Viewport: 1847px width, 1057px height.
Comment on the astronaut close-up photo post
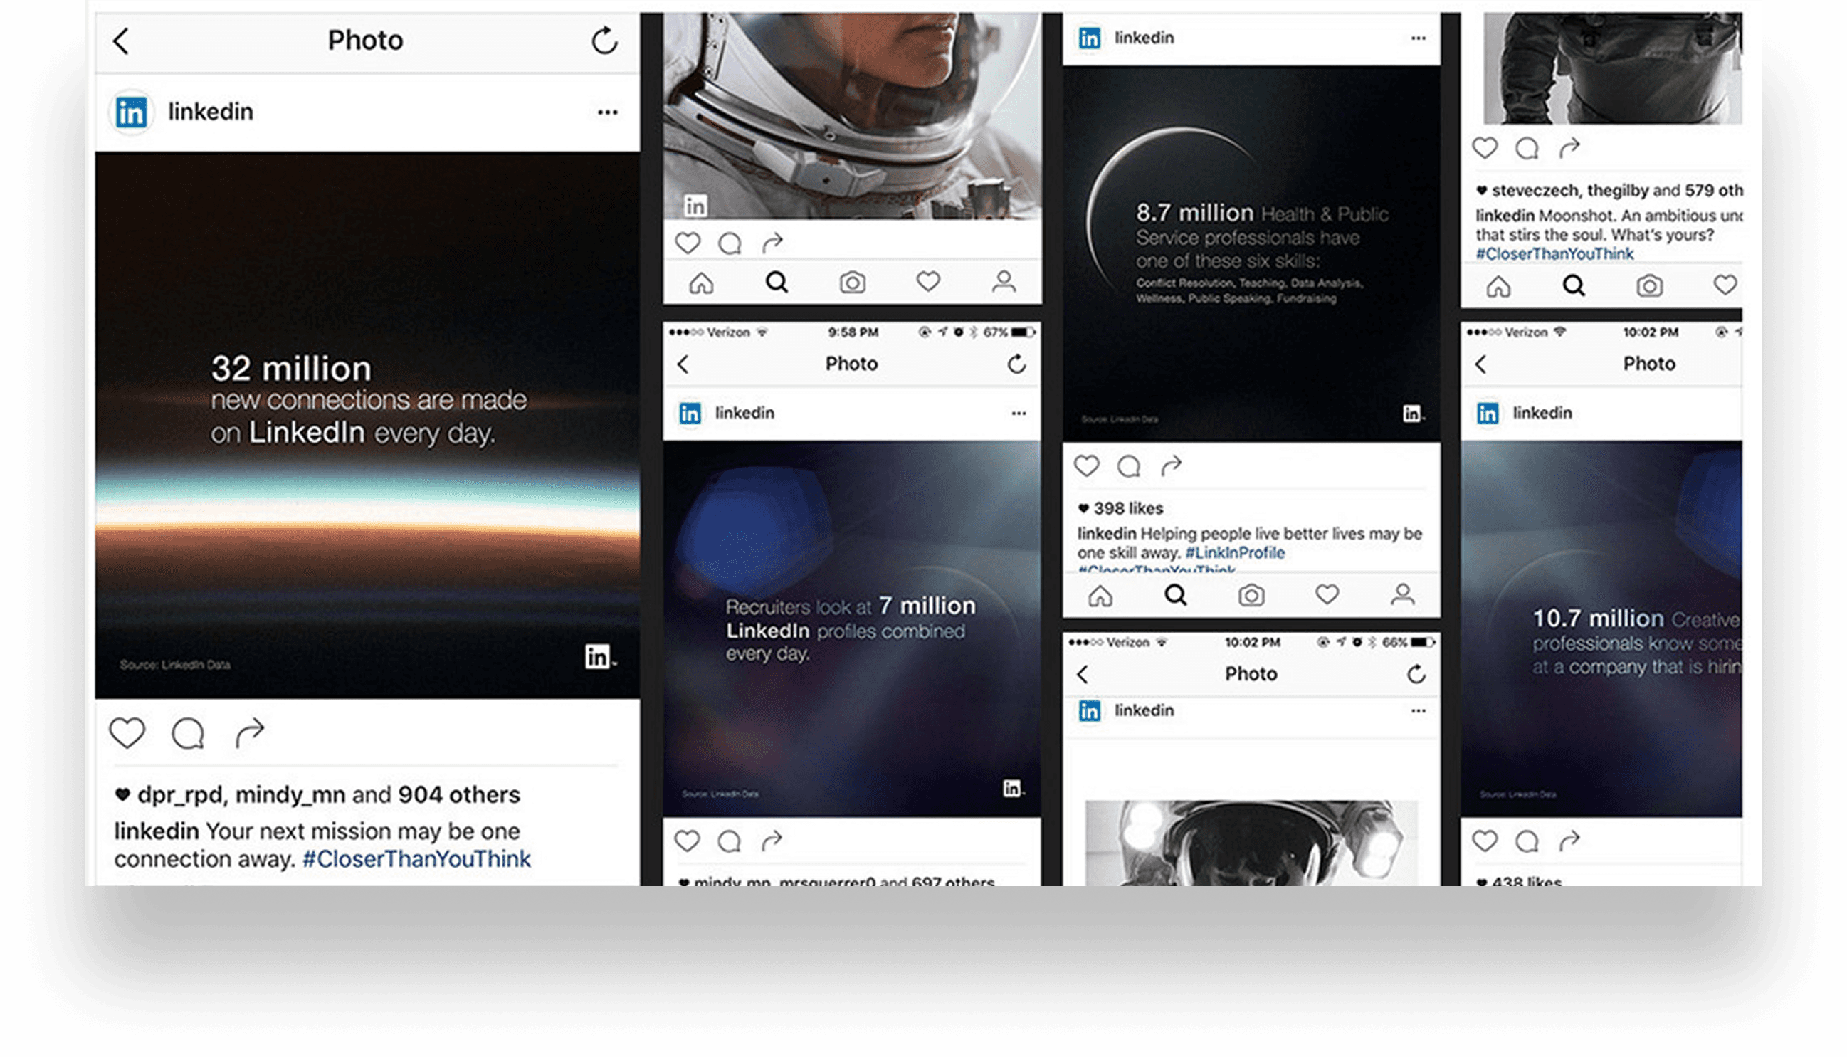(730, 243)
